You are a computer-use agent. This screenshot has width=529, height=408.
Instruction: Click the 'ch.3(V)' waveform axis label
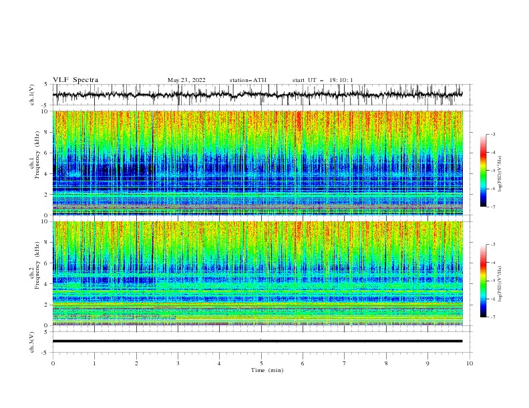[32, 342]
